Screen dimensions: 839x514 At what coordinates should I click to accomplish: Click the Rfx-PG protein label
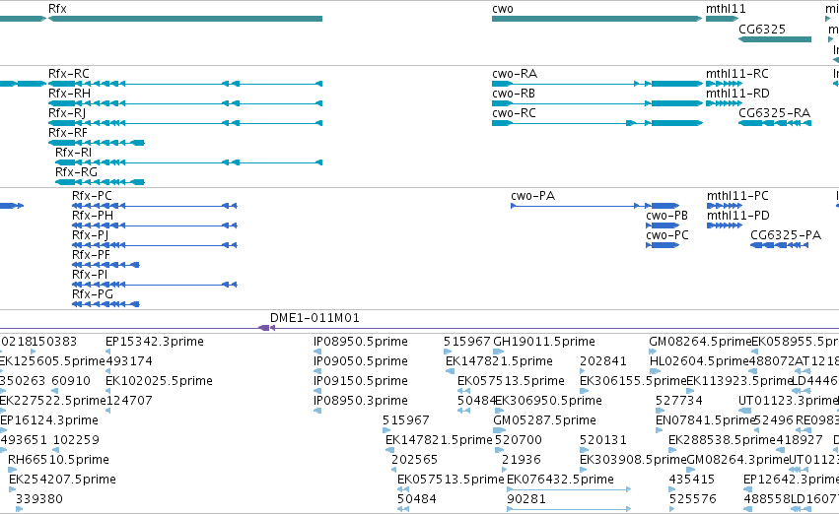tap(93, 294)
